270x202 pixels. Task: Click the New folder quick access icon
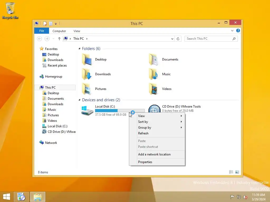point(51,23)
